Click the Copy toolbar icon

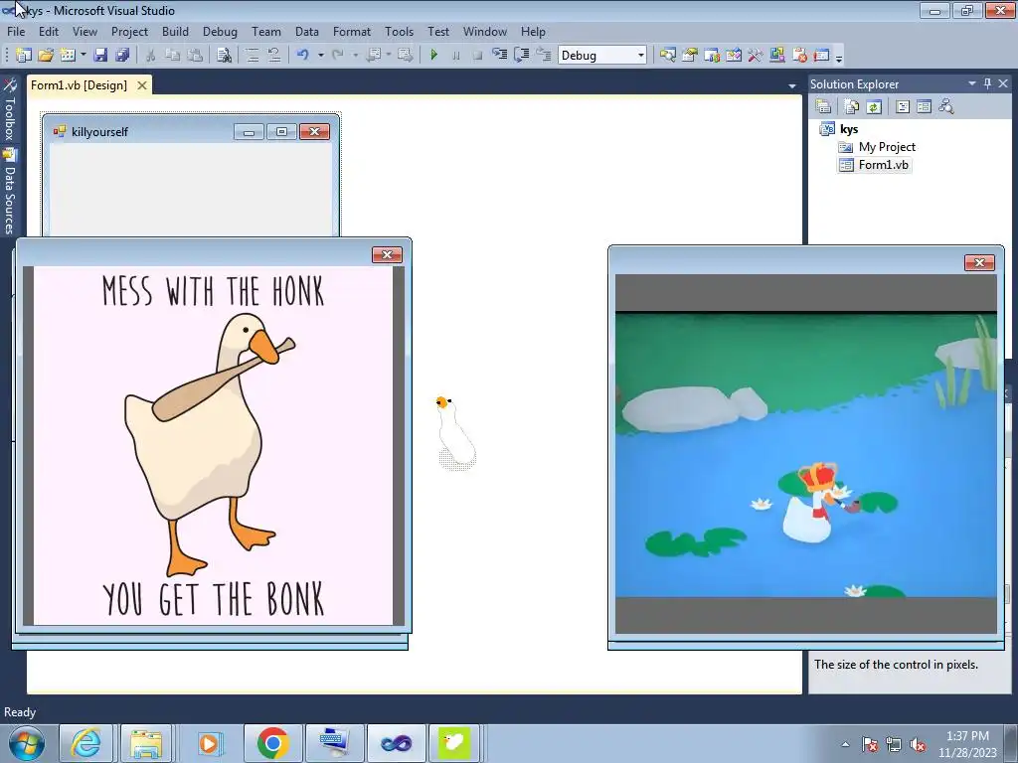(173, 56)
